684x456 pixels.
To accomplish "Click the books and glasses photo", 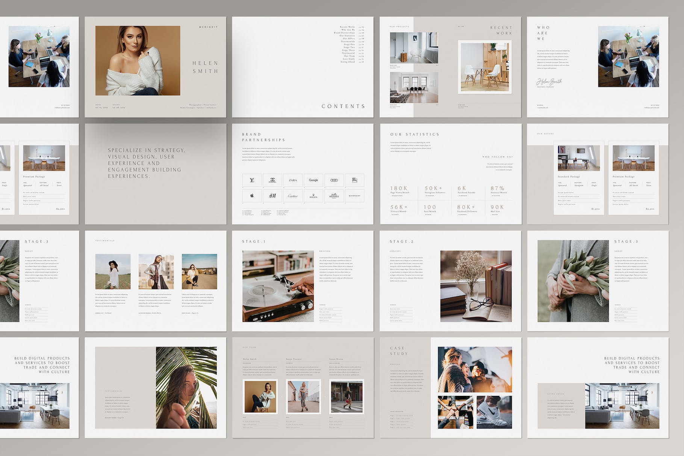I will tap(476, 286).
